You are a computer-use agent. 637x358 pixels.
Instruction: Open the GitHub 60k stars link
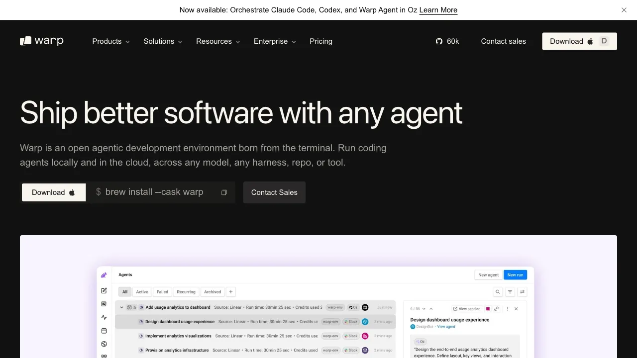[x=447, y=41]
